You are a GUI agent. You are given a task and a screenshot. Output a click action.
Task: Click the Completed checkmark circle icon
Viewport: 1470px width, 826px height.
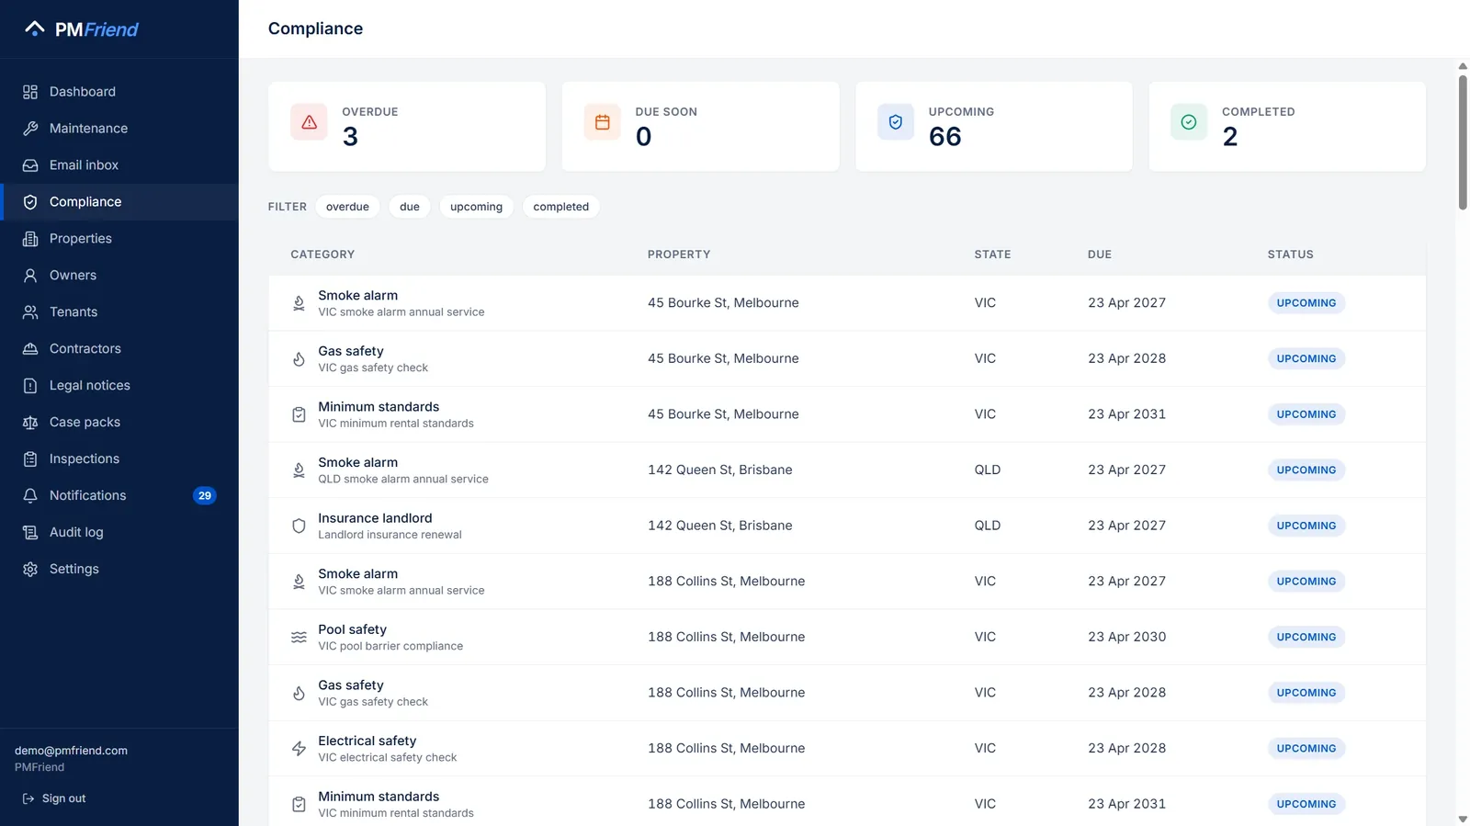point(1189,122)
